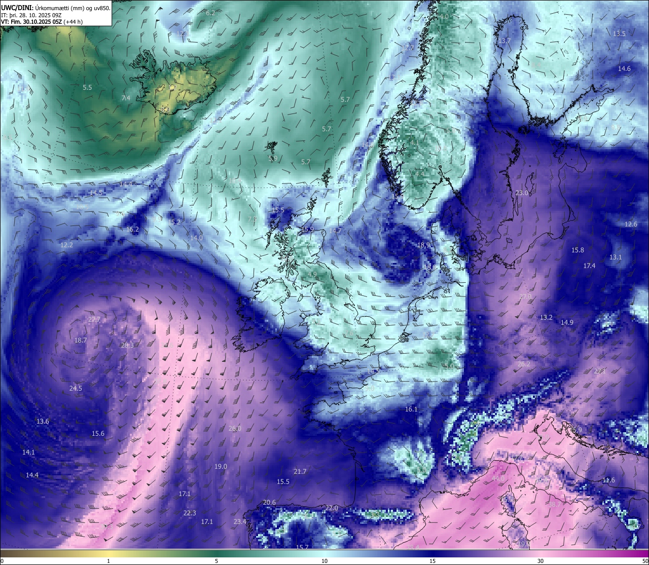Screen dimensions: 649x565
Task: Click the title text 'UWC/DINI: Úrkomumætti (mm) og uv850.'
Action: click(x=55, y=8)
